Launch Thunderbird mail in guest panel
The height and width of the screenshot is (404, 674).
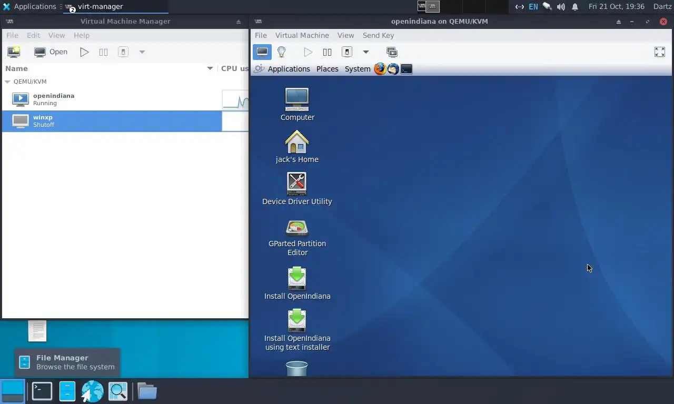(393, 69)
